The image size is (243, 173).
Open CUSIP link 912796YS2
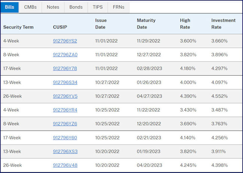[x=65, y=41]
